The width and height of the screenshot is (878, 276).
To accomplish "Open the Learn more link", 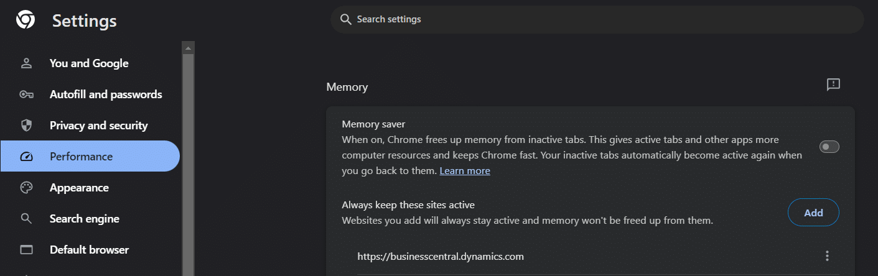I will point(465,170).
